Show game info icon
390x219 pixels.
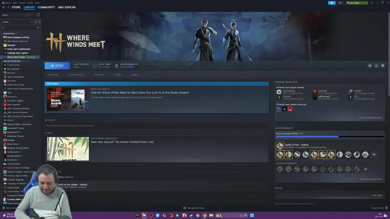(x=376, y=66)
